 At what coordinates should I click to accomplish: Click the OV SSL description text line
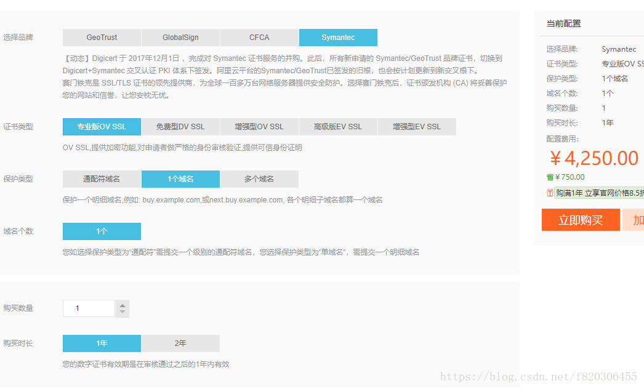[x=182, y=148]
